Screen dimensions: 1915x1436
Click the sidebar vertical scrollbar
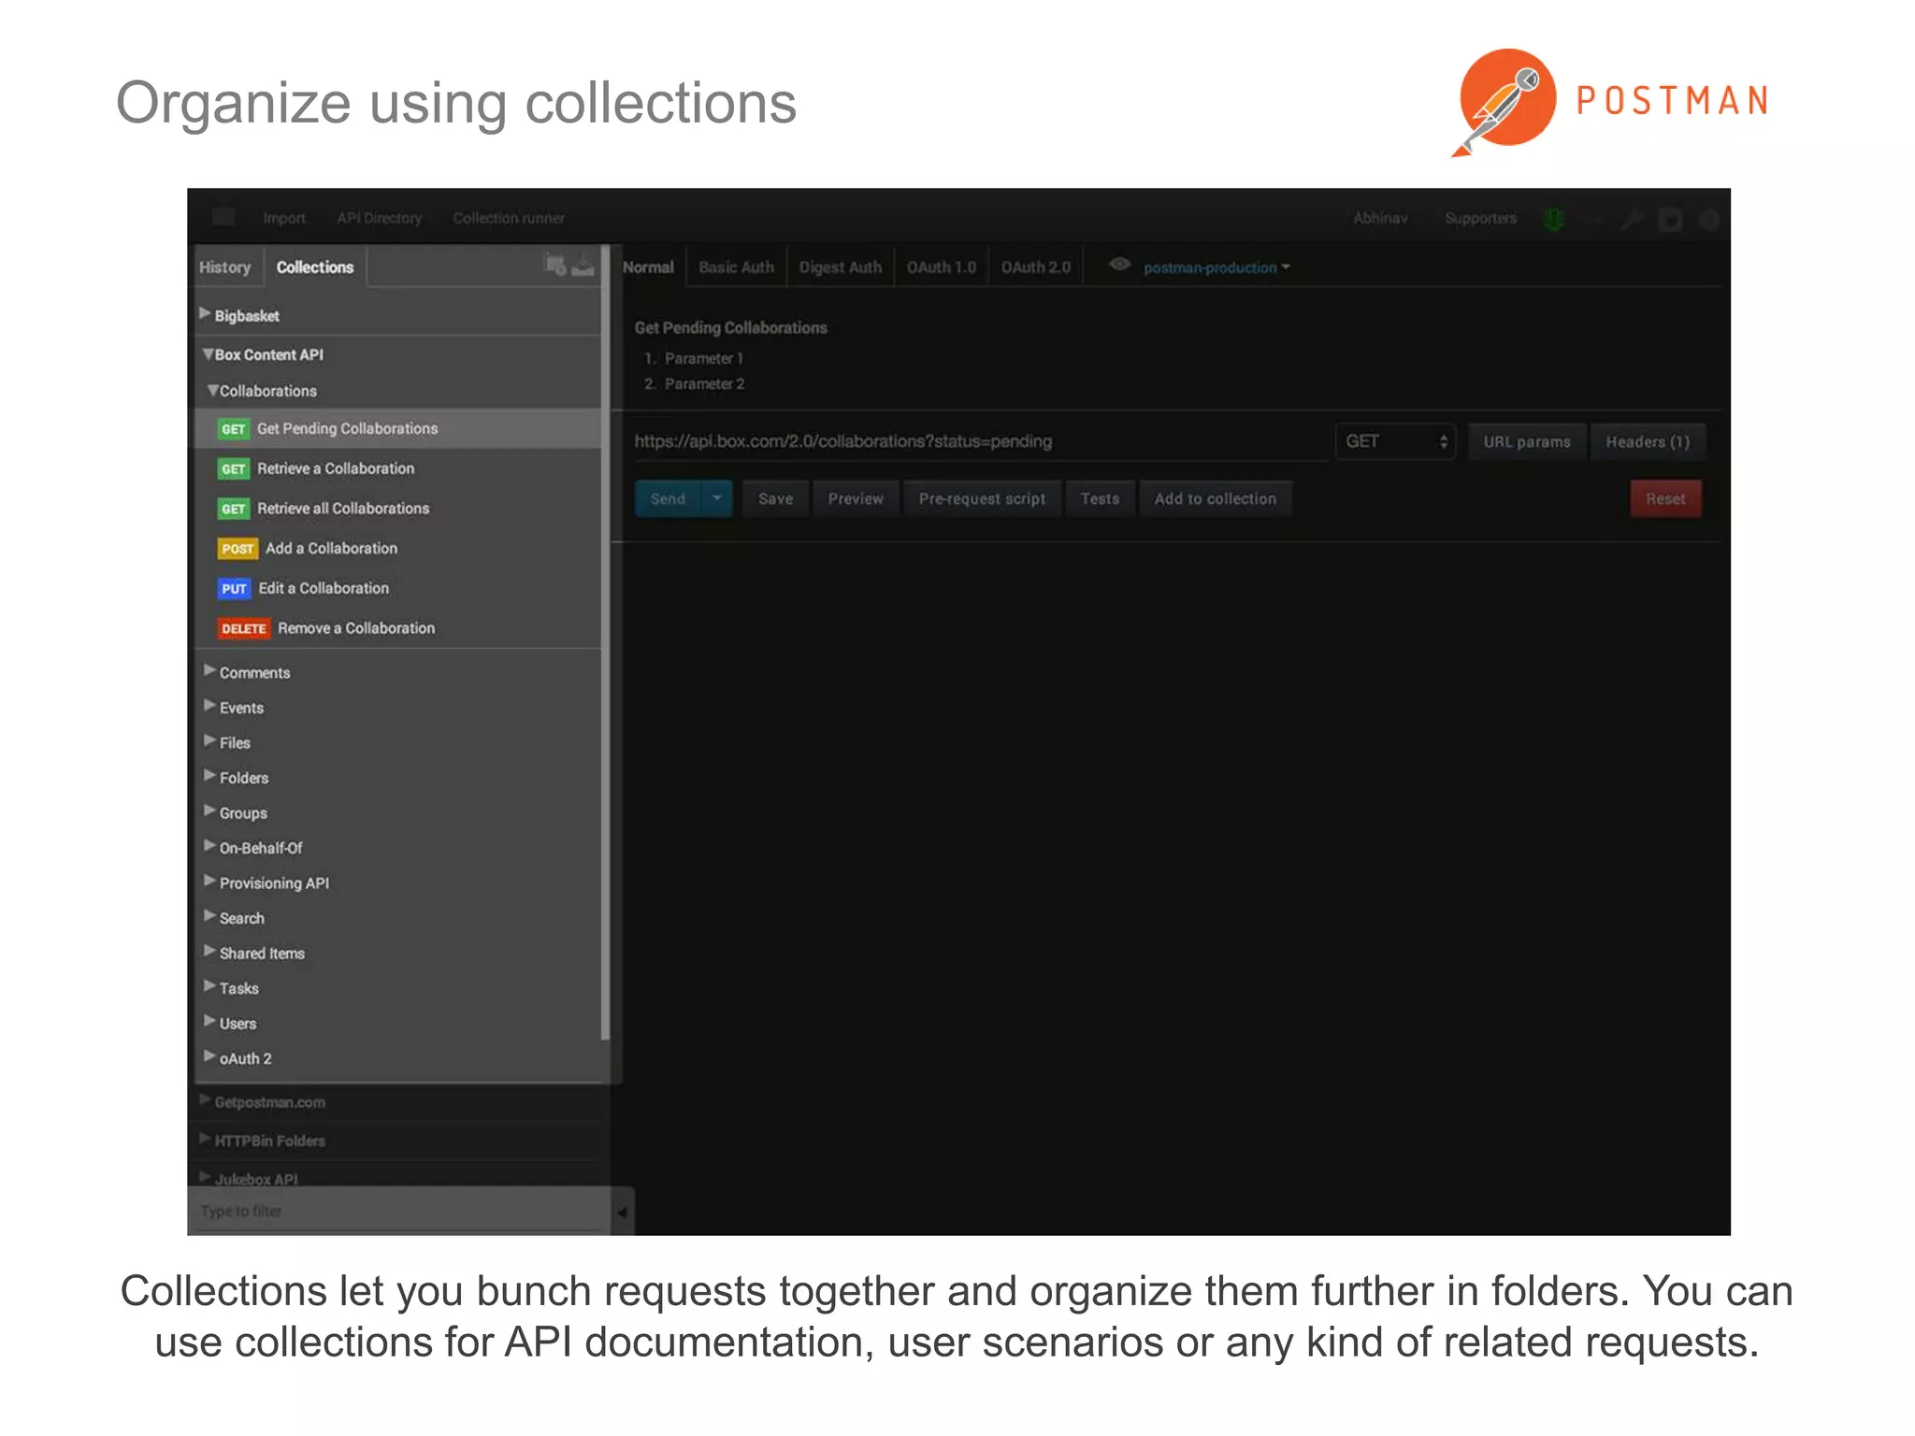(605, 643)
